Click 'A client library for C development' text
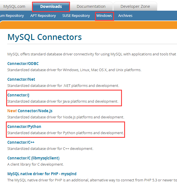 click(x=35, y=164)
